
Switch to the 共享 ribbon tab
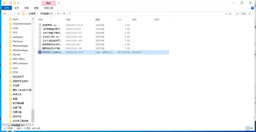[x=26, y=8]
